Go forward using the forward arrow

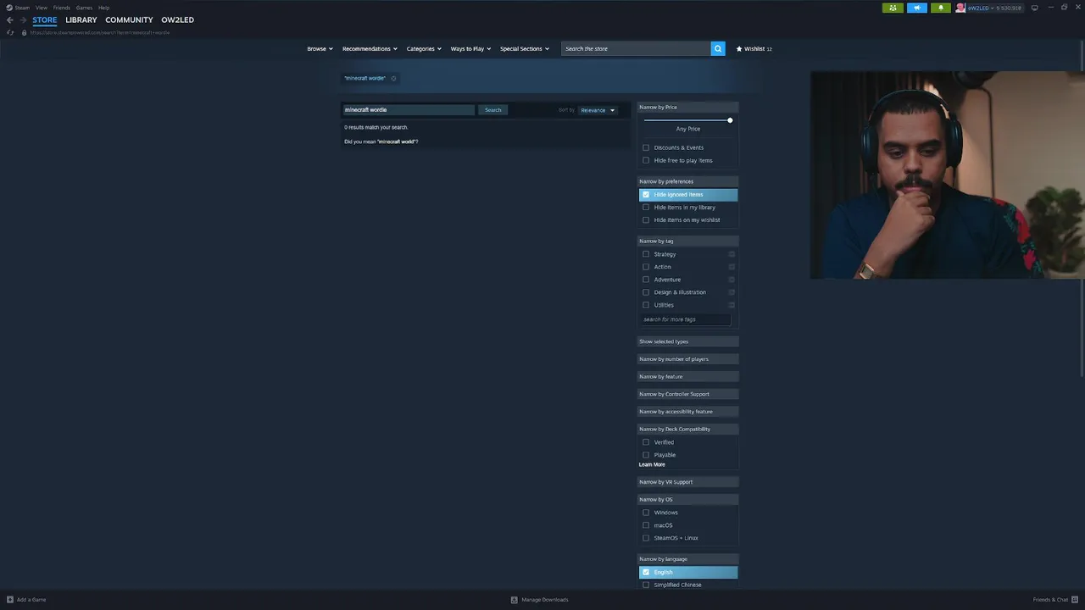23,20
